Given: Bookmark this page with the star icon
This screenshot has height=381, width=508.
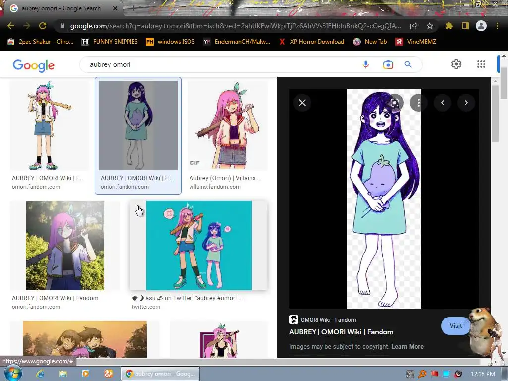Looking at the screenshot, I should coord(429,26).
